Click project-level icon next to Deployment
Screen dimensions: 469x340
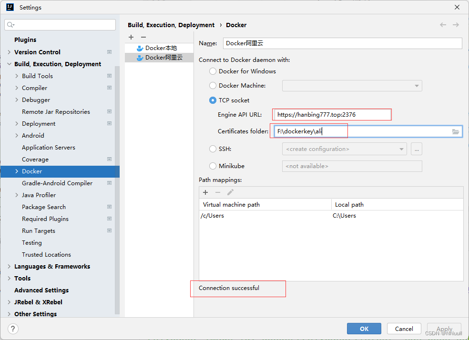coord(110,123)
